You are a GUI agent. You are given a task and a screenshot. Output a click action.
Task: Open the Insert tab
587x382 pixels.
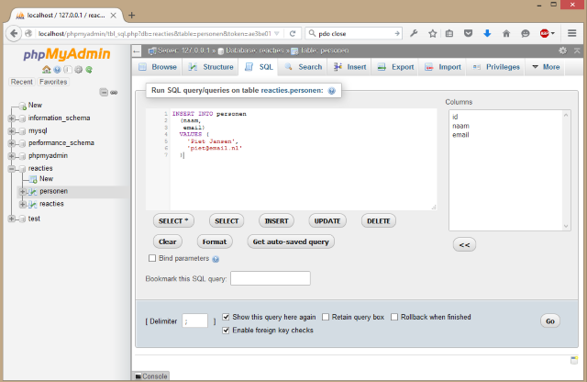point(349,67)
